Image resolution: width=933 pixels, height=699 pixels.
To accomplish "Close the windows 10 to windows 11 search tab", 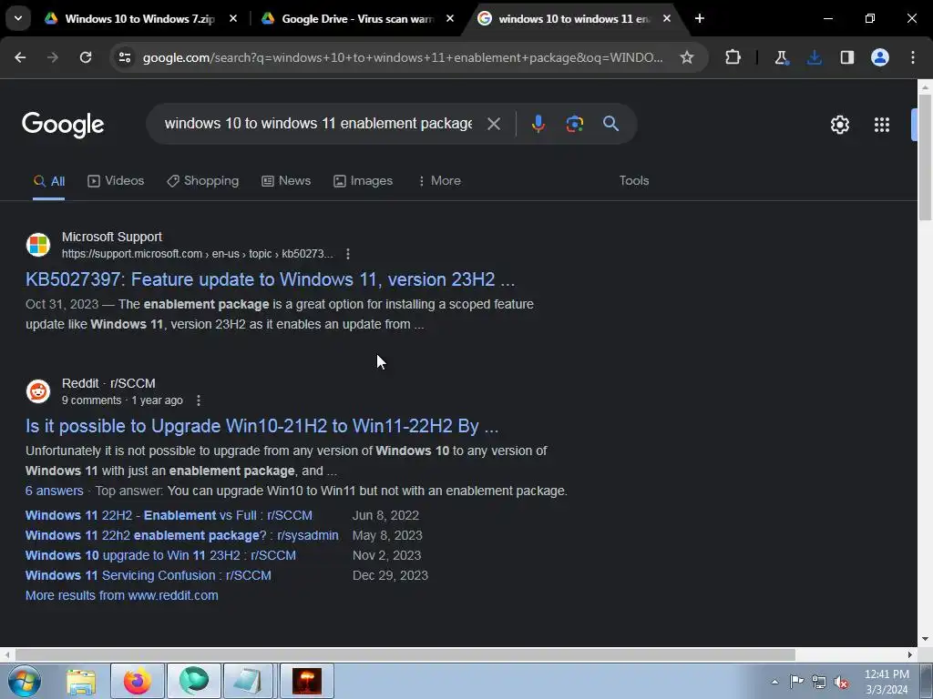I will tap(667, 18).
